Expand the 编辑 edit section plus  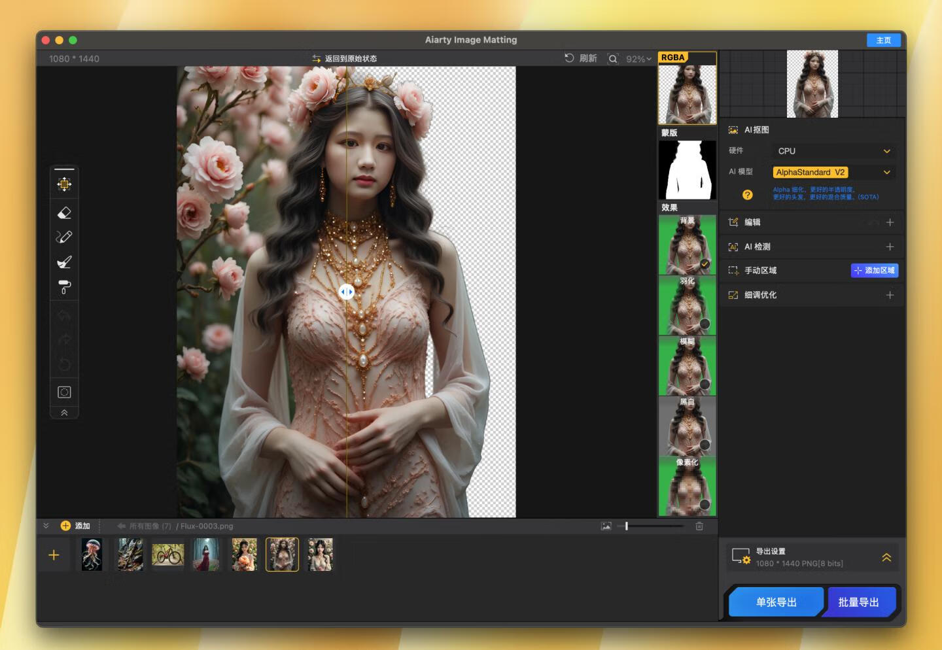click(890, 222)
